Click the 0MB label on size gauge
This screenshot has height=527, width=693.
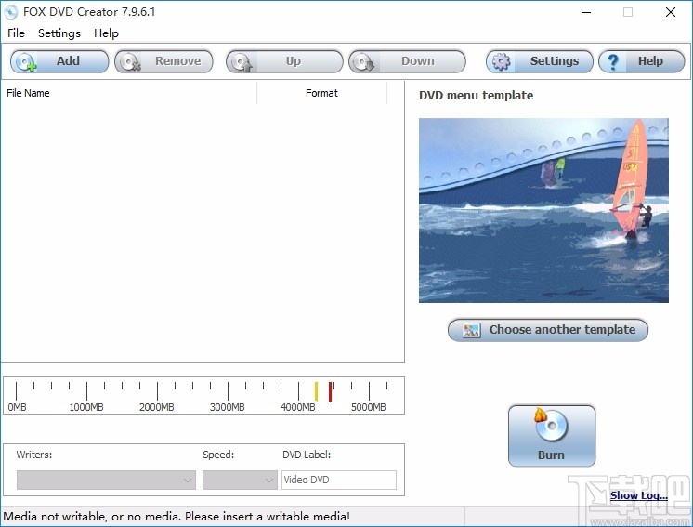pyautogui.click(x=17, y=407)
